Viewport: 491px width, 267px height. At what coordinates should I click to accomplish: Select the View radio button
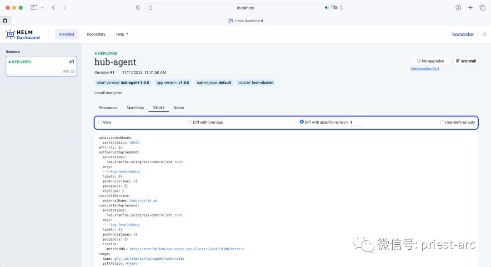coord(100,122)
